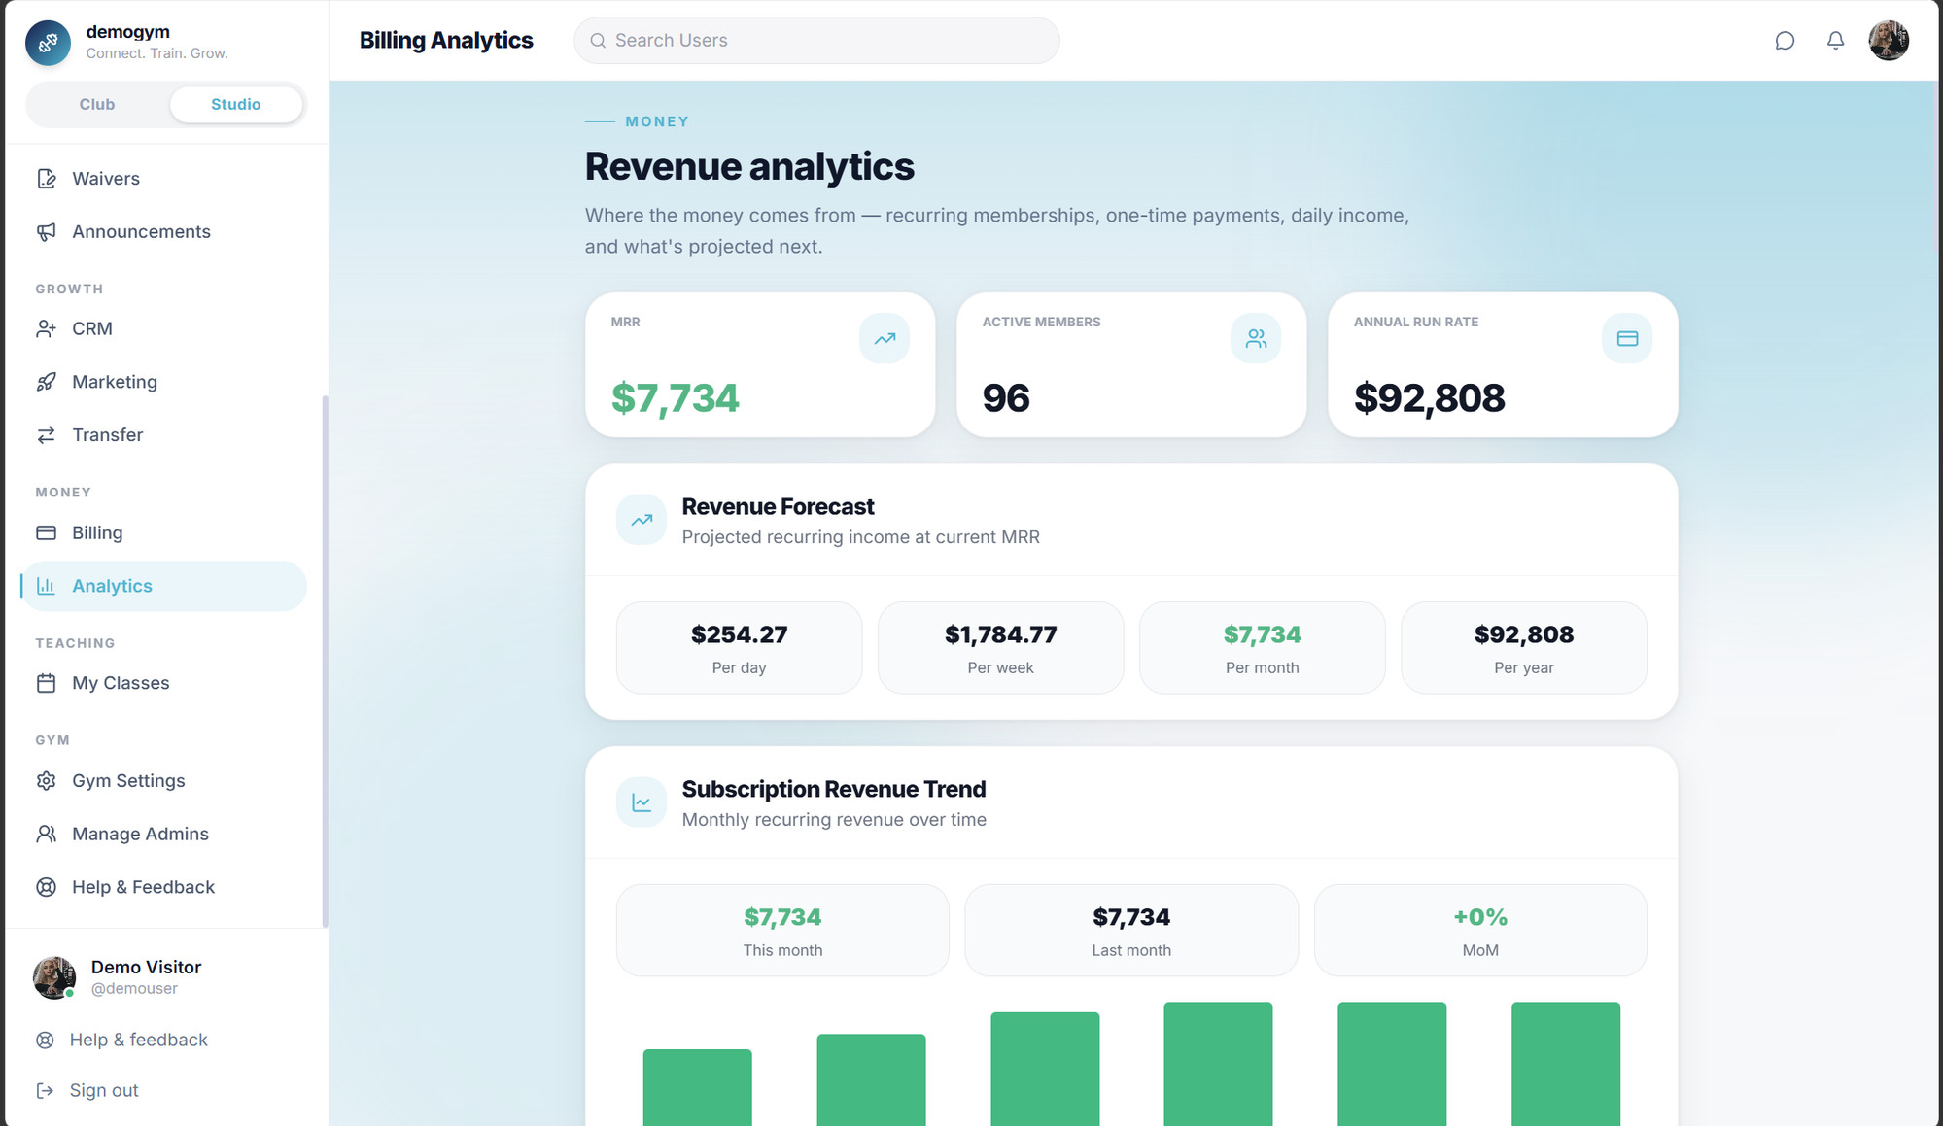
Task: Click the $92,808 annual run rate value
Action: pyautogui.click(x=1429, y=398)
